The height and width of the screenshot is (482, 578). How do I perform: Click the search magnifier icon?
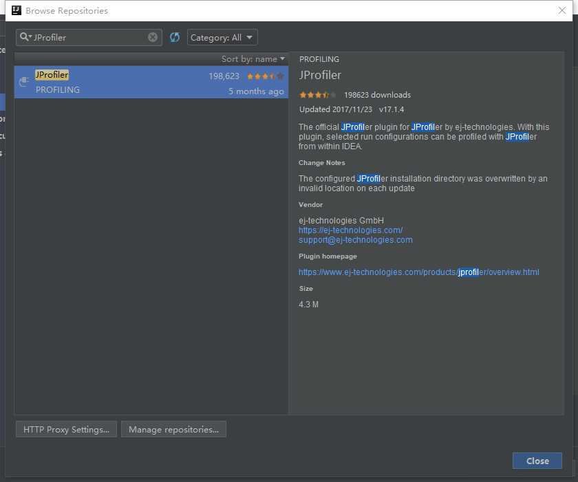click(x=25, y=37)
